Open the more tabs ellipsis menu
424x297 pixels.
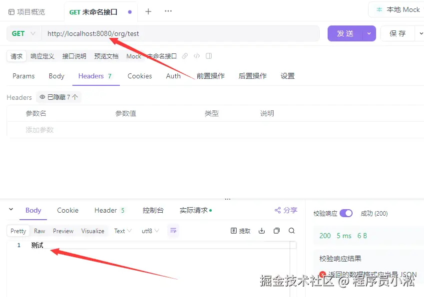168,11
